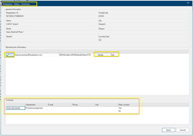The image size is (193, 136).
Task: Click the green checkmark status icon
Action: [x=9, y=55]
